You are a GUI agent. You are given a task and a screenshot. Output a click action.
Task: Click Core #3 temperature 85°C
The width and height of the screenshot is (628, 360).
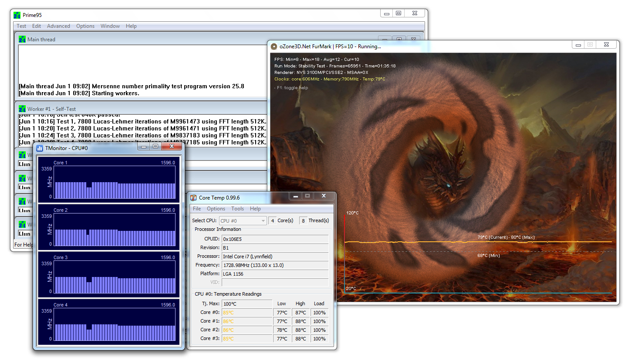click(247, 338)
